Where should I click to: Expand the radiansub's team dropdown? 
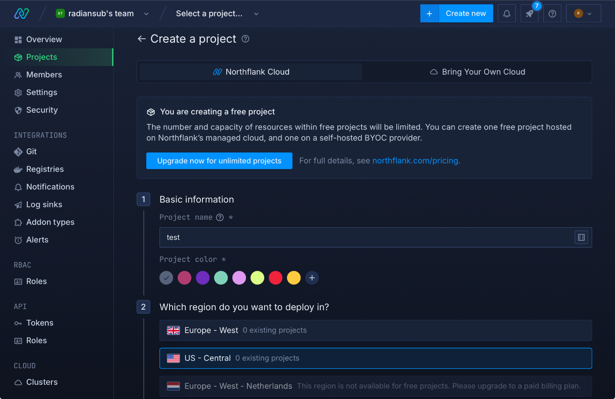pos(146,14)
